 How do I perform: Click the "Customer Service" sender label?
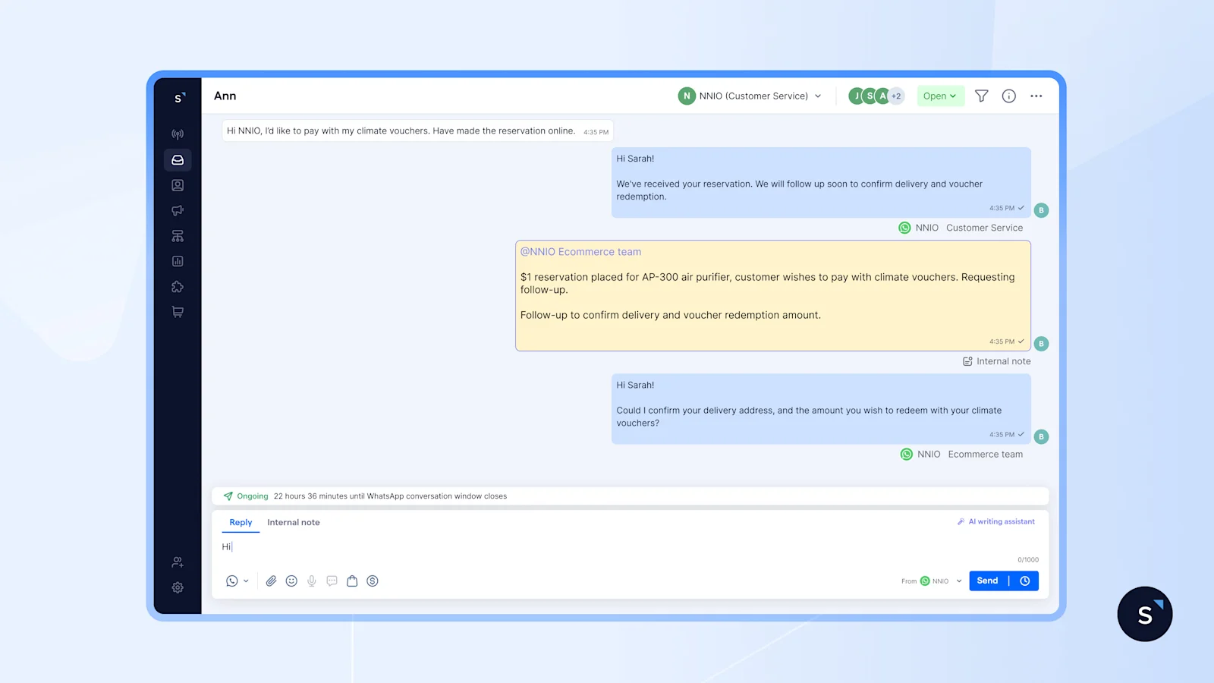[x=984, y=228]
